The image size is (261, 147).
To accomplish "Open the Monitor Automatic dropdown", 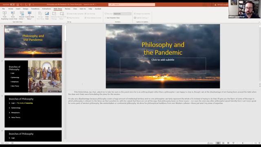I will pyautogui.click(x=122, y=14).
